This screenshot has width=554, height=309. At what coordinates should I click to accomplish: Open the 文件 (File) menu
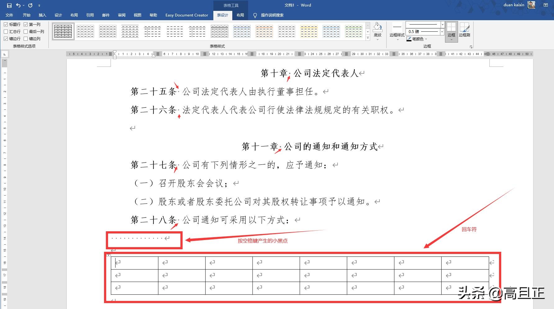click(x=9, y=15)
